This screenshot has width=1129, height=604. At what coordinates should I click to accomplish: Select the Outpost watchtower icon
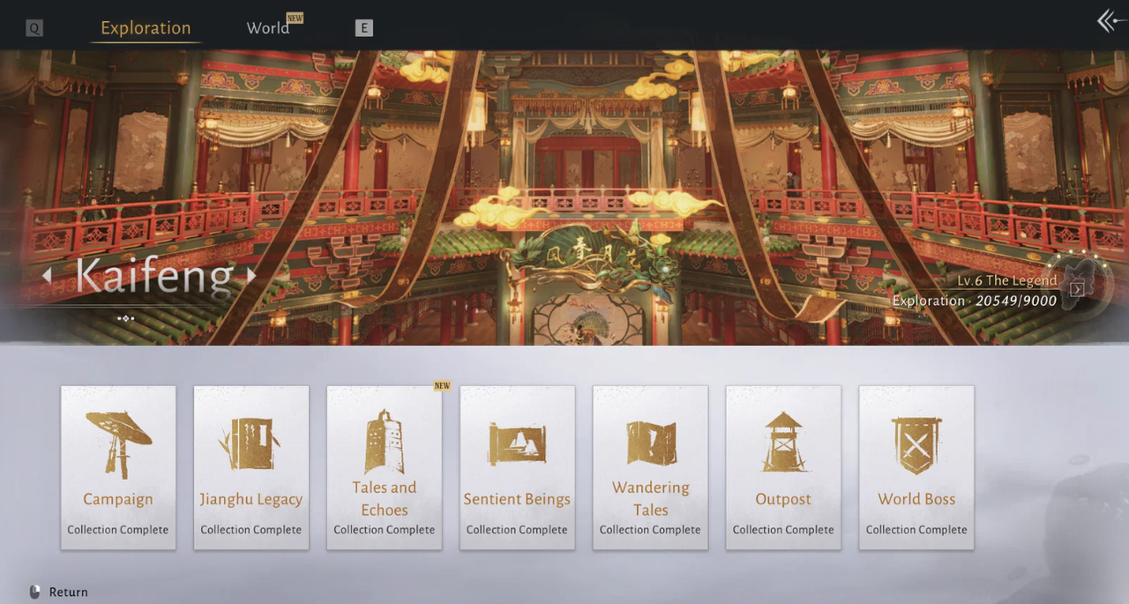(x=783, y=442)
